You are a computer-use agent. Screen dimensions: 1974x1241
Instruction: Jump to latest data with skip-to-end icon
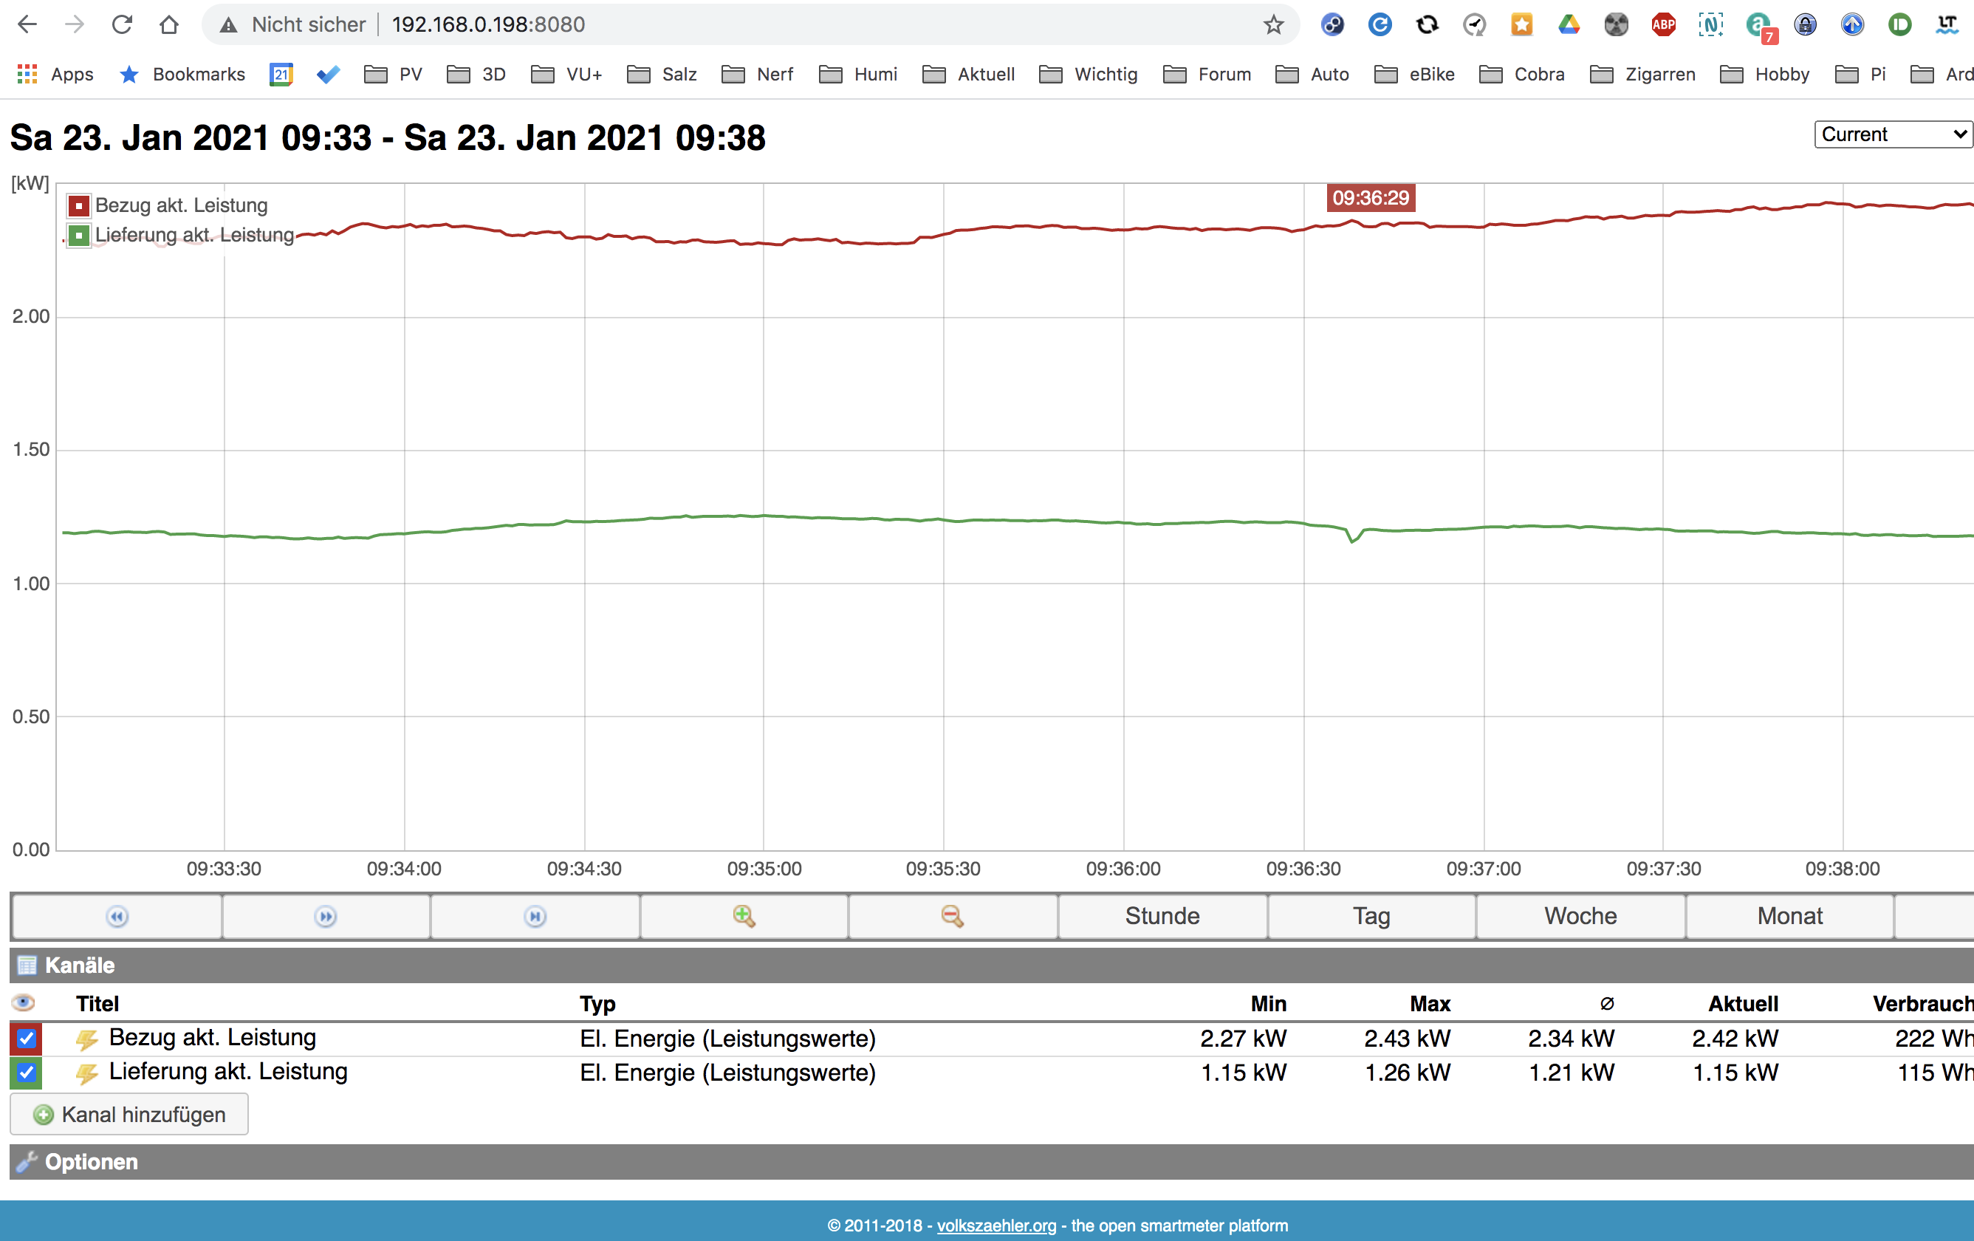pos(535,916)
